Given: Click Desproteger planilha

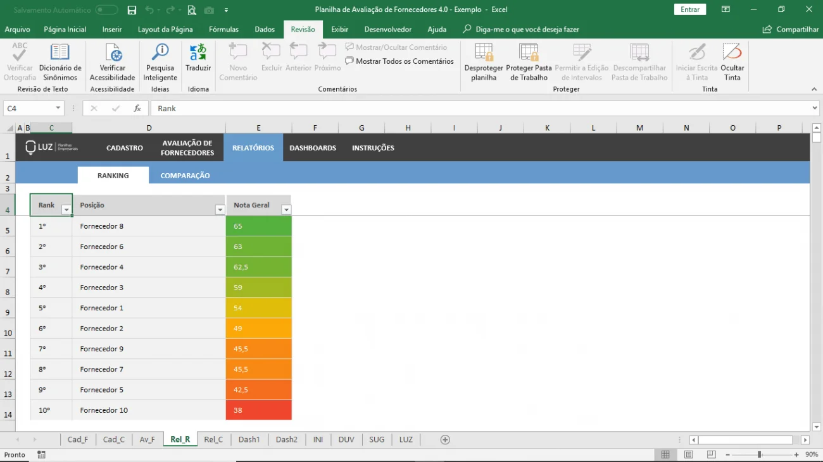Looking at the screenshot, I should tap(484, 62).
